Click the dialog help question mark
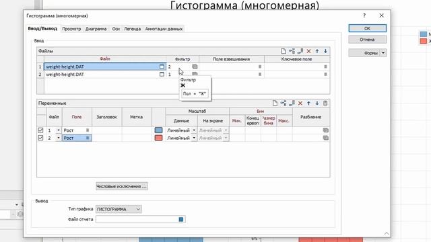The height and width of the screenshot is (242, 431). [364, 15]
